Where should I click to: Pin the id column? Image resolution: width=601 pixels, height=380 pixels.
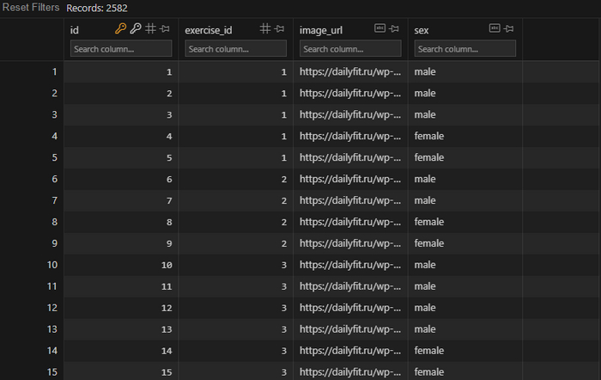[x=165, y=29]
